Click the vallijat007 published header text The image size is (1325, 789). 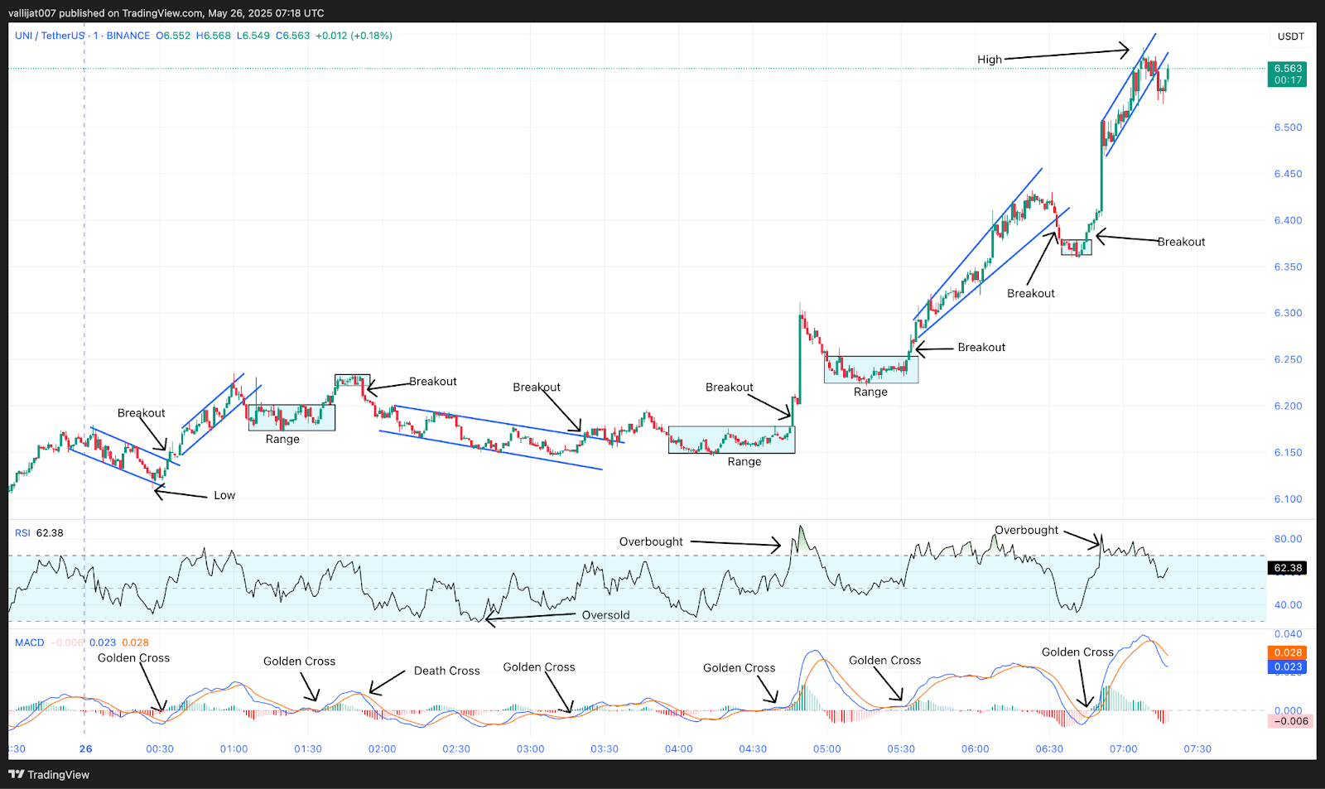166,13
